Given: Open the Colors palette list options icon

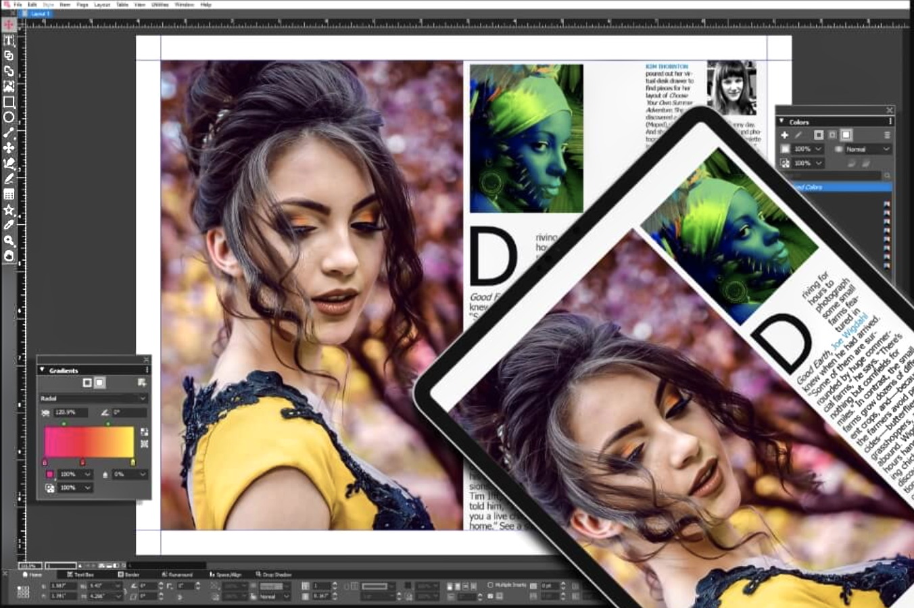Looking at the screenshot, I should (887, 135).
